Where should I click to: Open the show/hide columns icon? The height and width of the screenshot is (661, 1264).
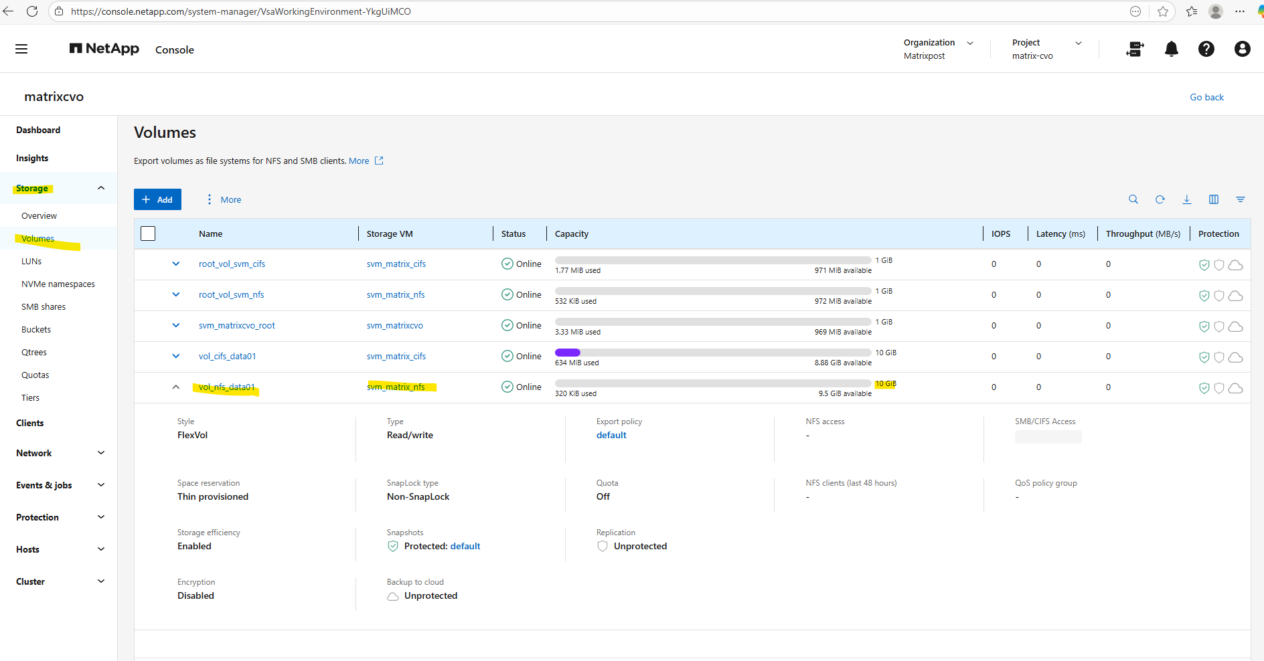1213,199
